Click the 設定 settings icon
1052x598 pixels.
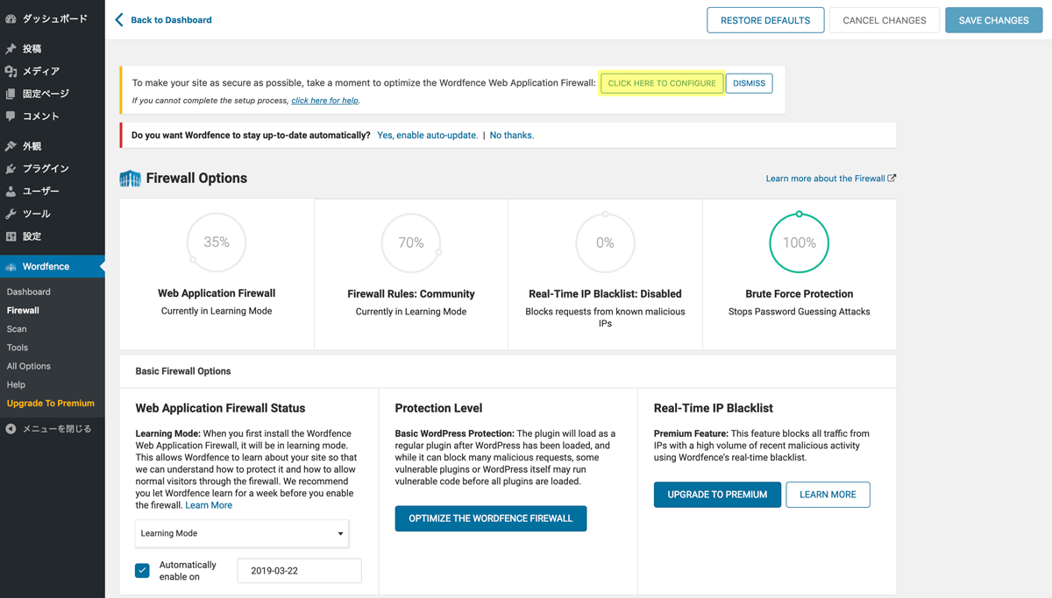(11, 236)
